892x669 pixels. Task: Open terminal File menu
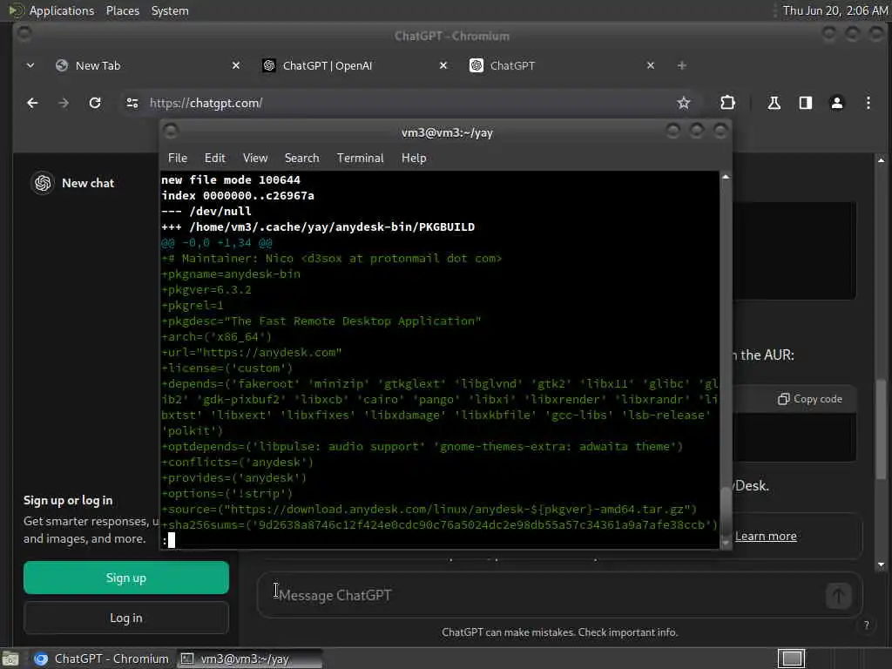coord(178,159)
